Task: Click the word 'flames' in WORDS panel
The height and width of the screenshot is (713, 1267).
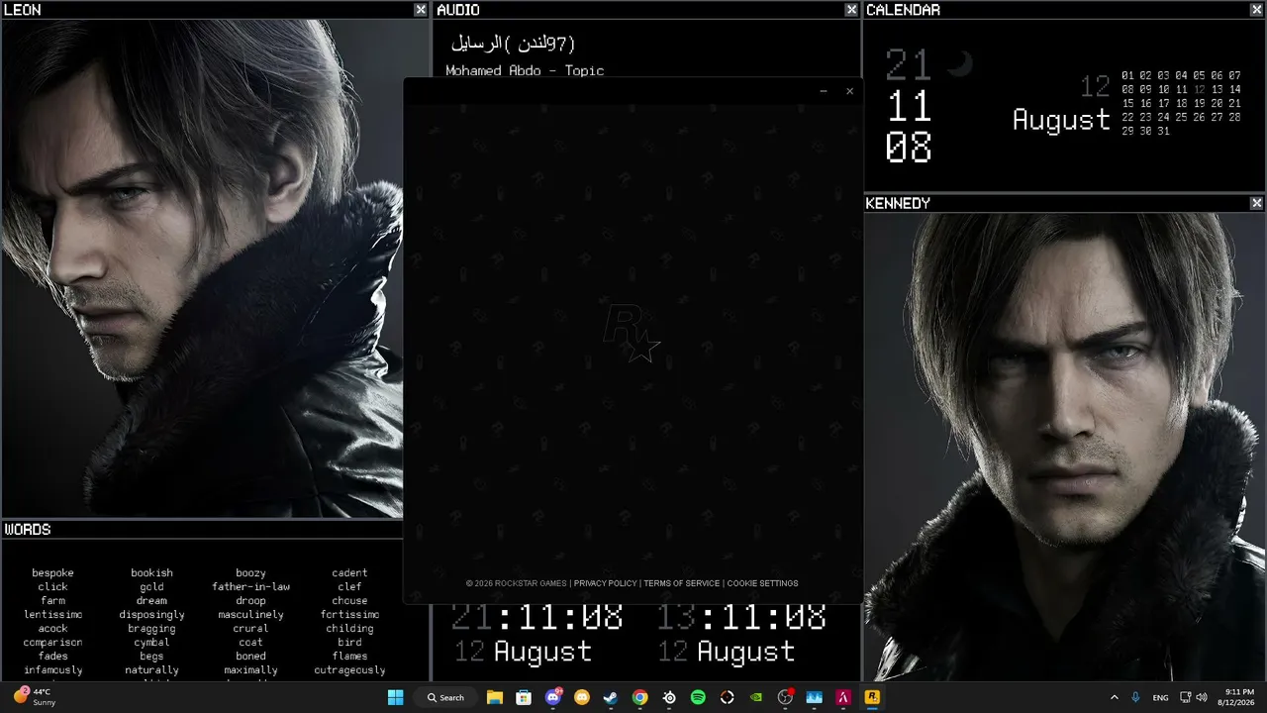Action: [349, 657]
